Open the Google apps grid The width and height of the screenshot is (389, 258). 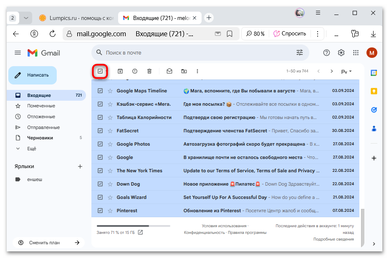(356, 53)
